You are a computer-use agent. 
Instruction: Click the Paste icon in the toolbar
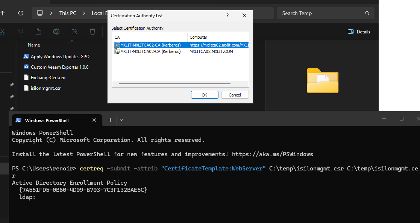point(38,32)
